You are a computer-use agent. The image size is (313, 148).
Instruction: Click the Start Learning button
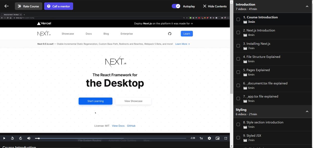click(x=95, y=101)
